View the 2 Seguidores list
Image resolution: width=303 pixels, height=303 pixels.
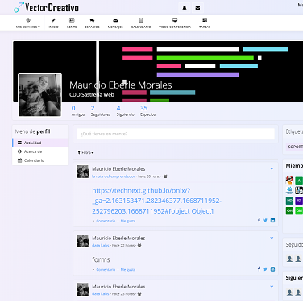pos(101,110)
